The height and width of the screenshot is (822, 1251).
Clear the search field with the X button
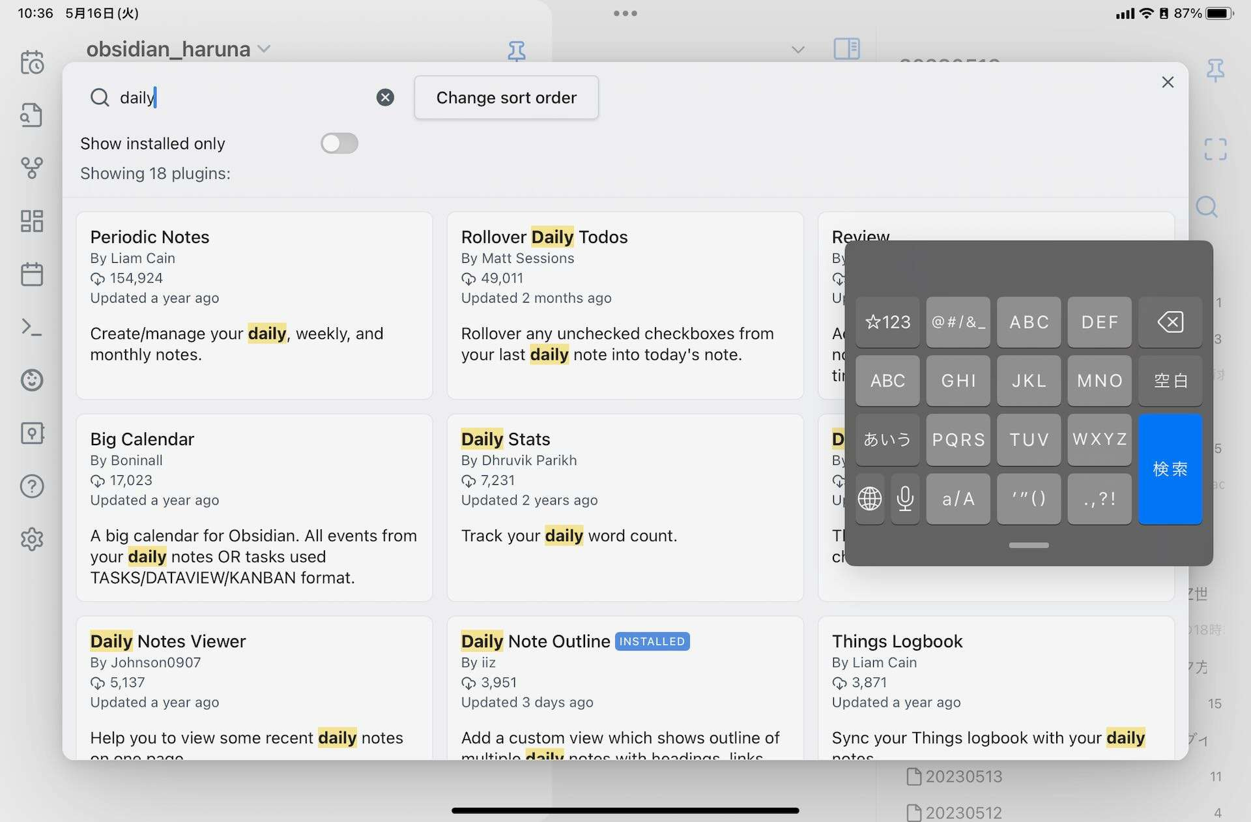click(384, 96)
